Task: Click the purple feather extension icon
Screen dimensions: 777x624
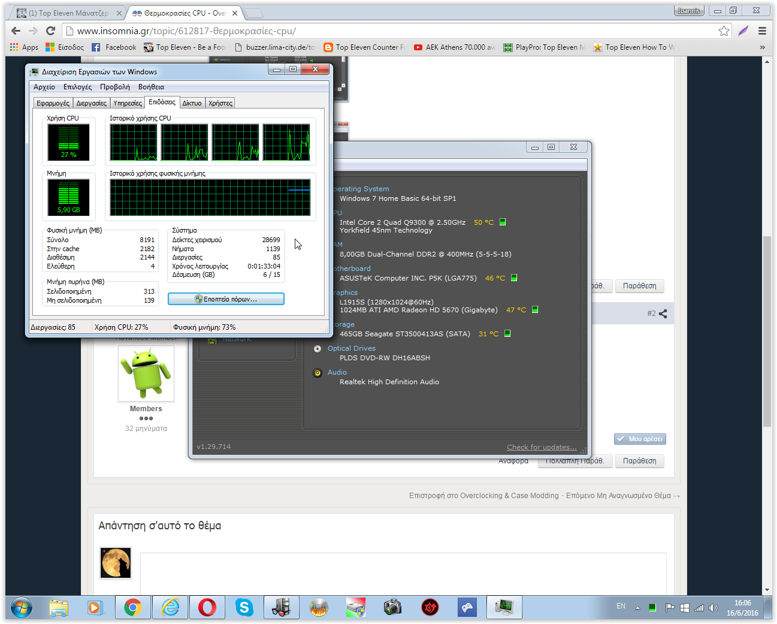Action: click(x=743, y=31)
